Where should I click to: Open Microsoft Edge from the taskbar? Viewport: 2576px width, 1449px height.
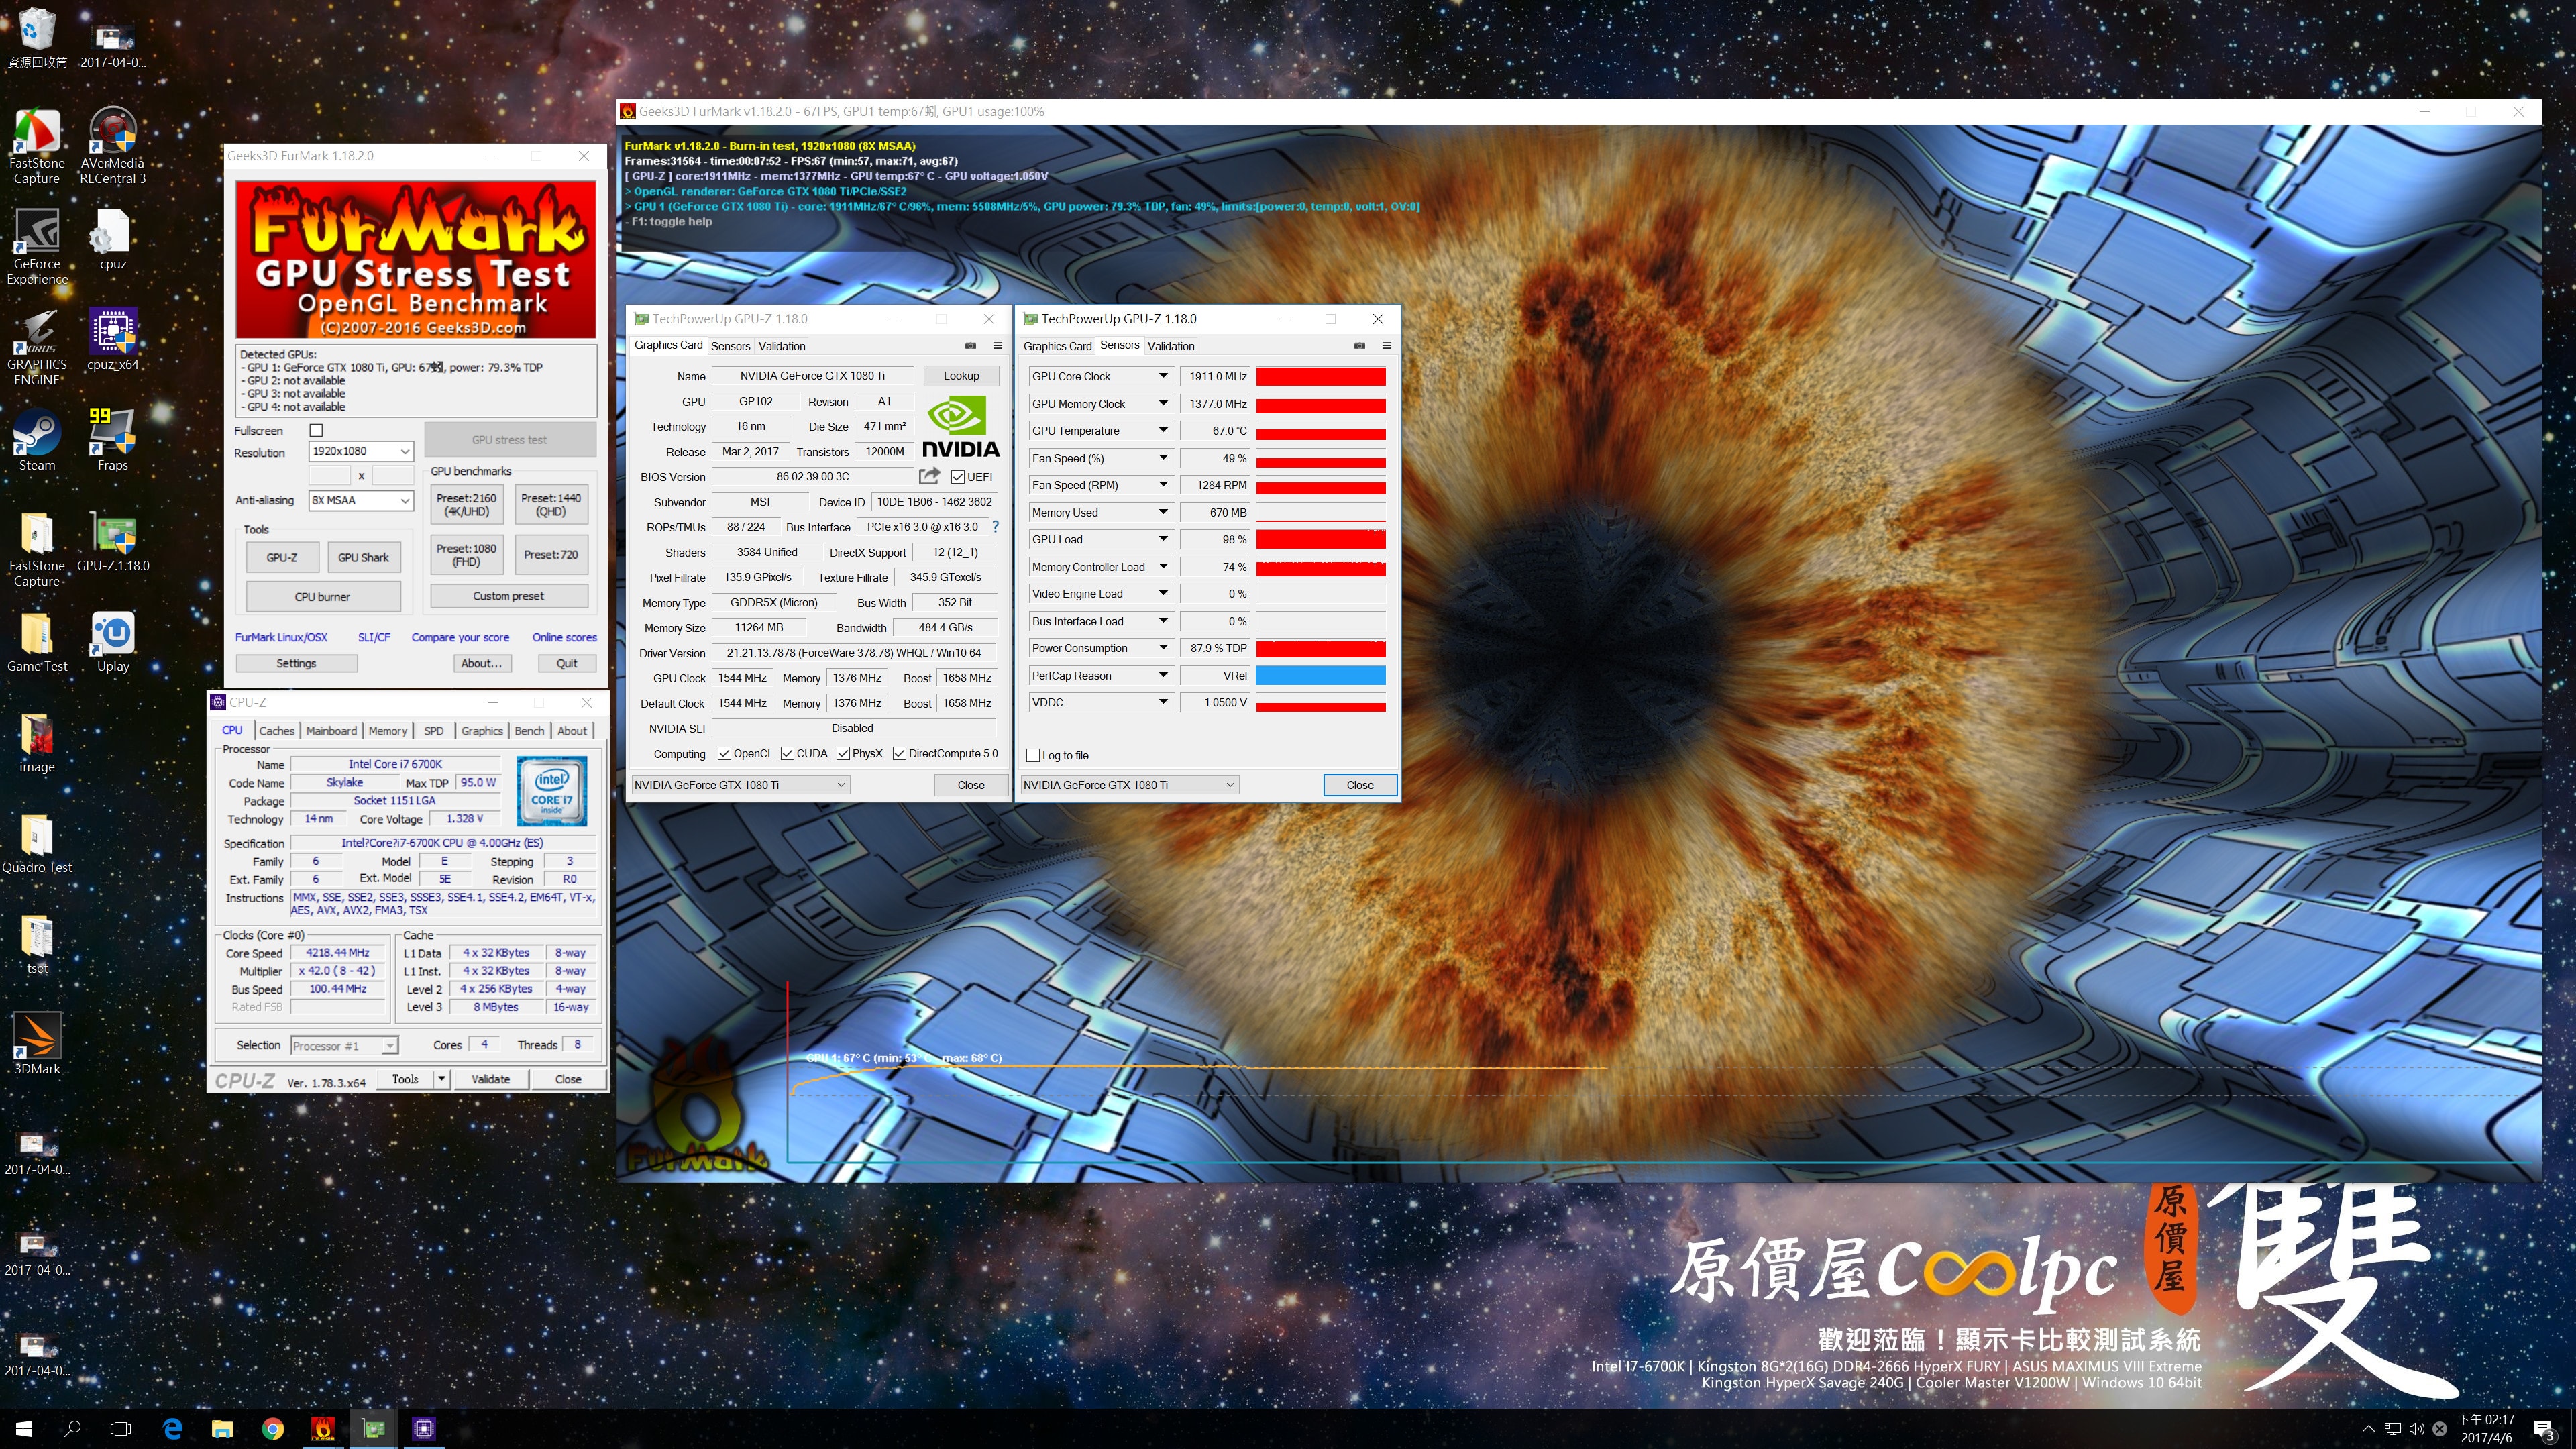click(x=172, y=1428)
